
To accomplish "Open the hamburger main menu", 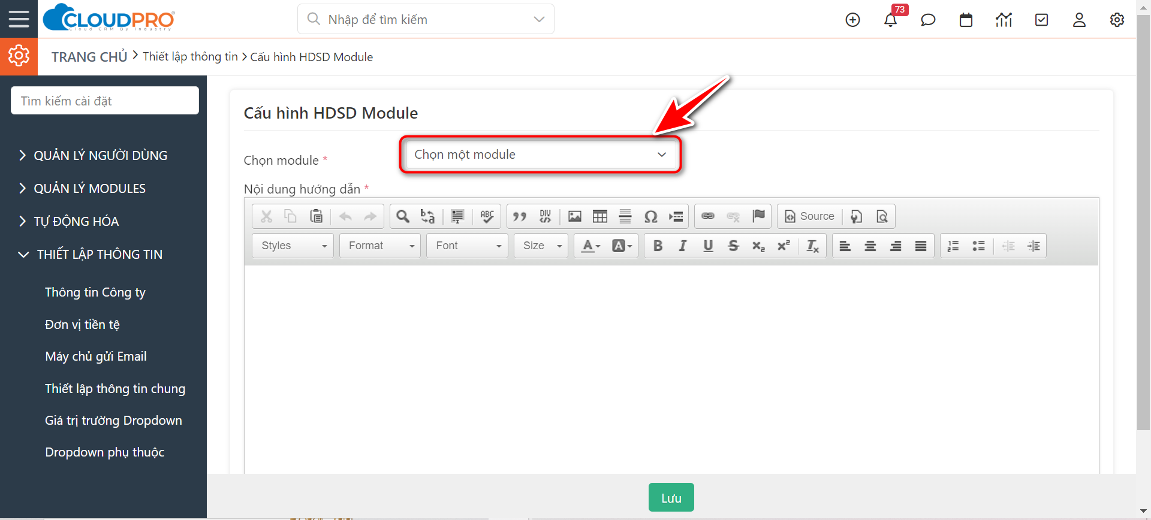I will coord(19,19).
